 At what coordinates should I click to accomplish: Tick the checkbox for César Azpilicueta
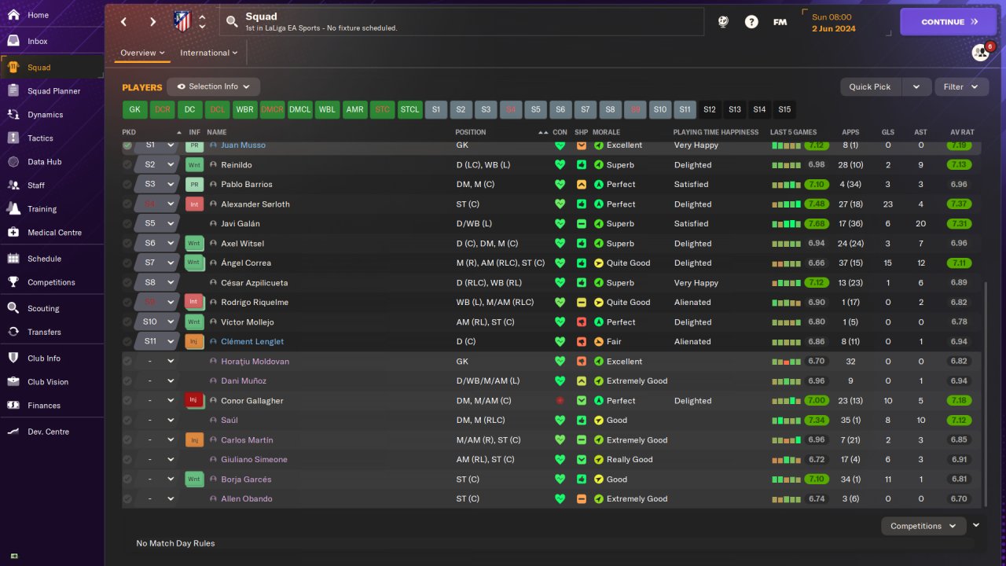click(127, 283)
